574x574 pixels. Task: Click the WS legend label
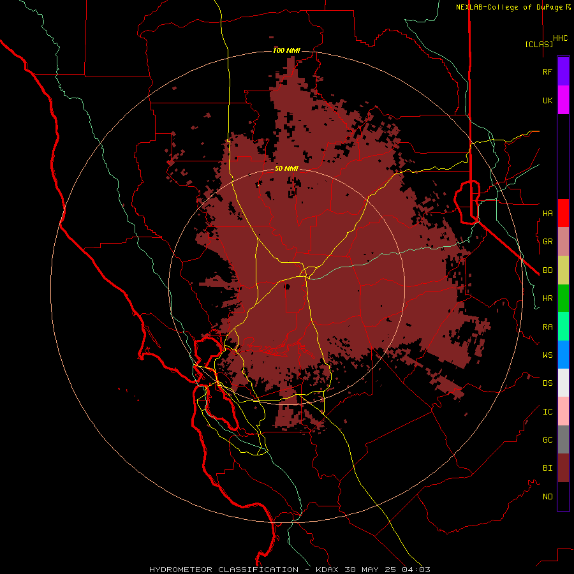[547, 355]
